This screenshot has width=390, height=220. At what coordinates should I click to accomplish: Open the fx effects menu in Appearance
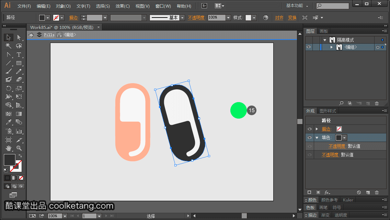(x=327, y=192)
